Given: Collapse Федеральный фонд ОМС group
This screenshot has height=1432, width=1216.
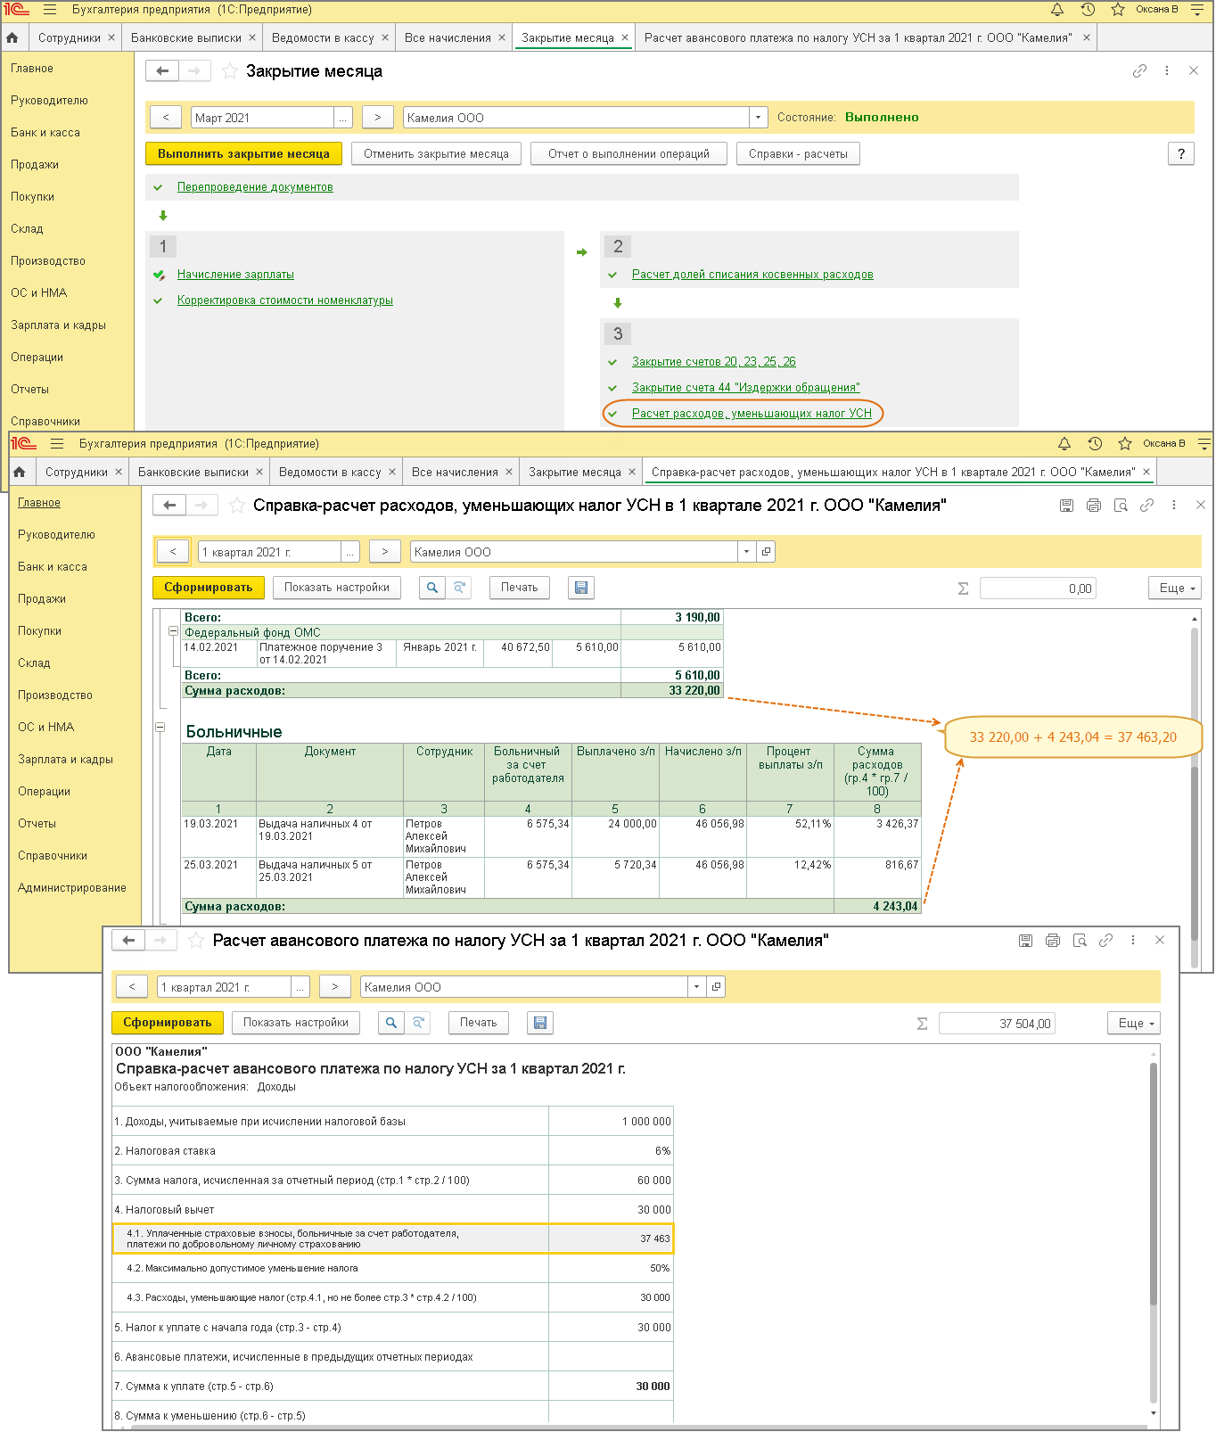Looking at the screenshot, I should click(174, 631).
